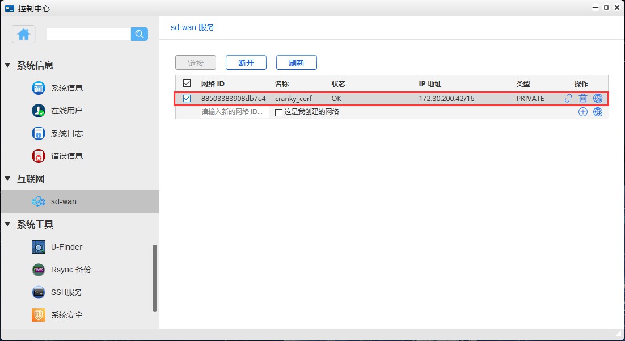Click the reconnect icon for cranky_cerf network
Screen dimensions: 625x341
[x=568, y=98]
